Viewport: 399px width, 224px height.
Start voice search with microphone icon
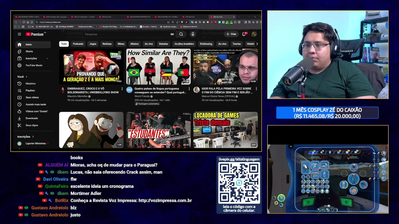pyautogui.click(x=193, y=34)
